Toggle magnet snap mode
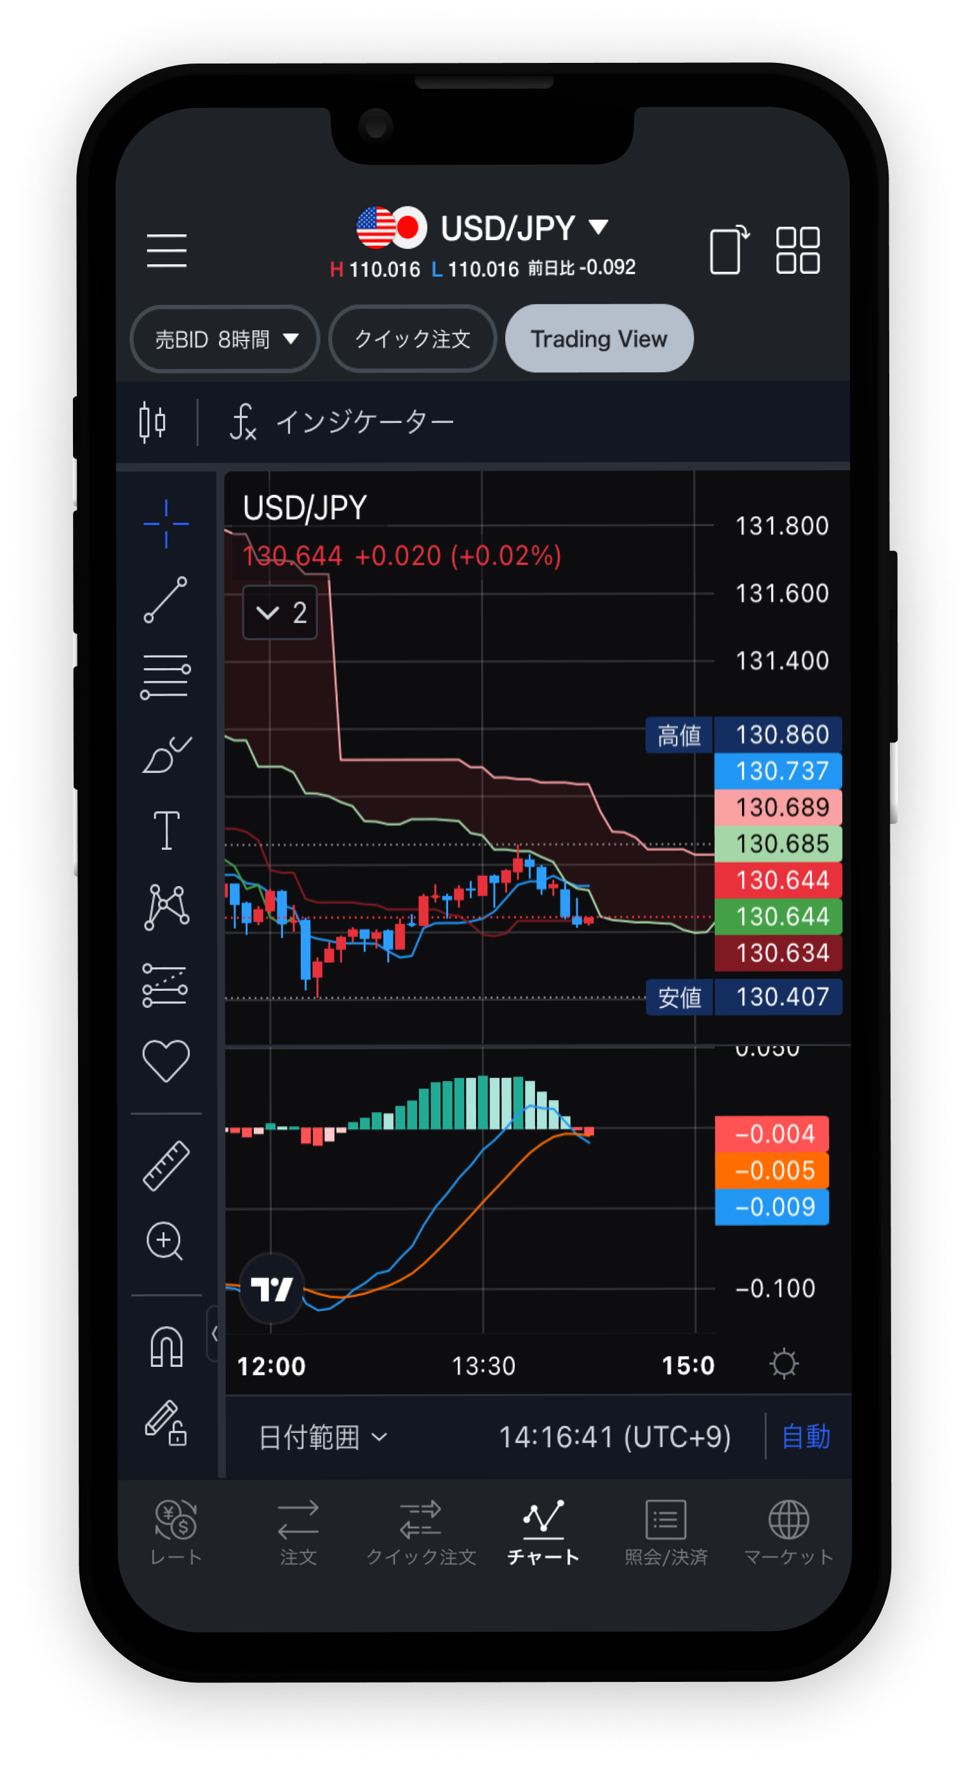This screenshot has height=1767, width=968. [166, 1347]
